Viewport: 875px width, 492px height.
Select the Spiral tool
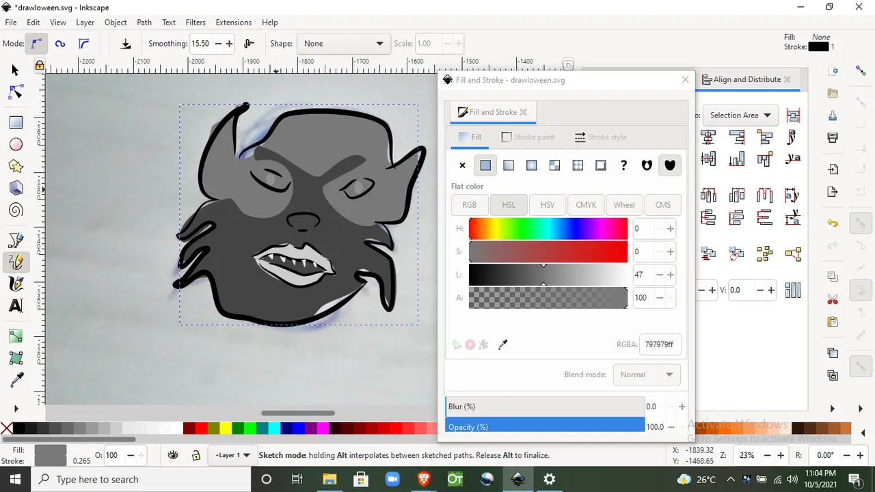[16, 210]
